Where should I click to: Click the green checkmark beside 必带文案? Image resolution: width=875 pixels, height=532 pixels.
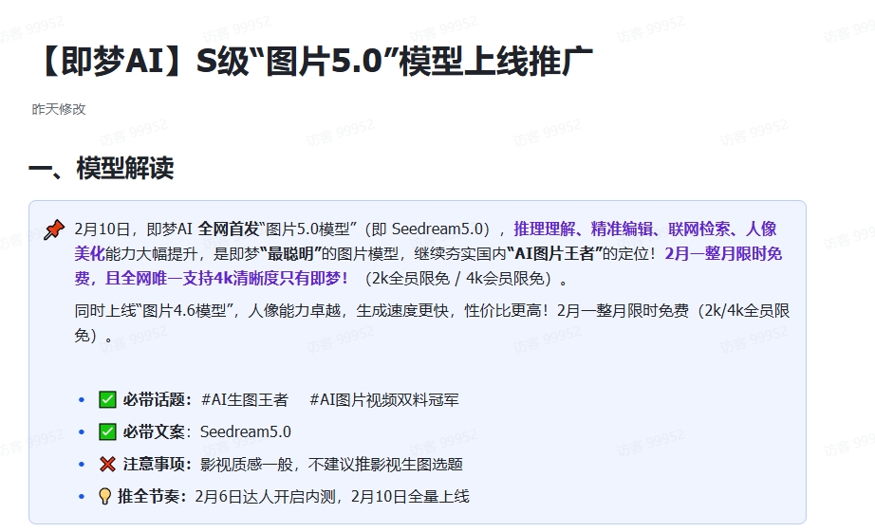point(107,432)
